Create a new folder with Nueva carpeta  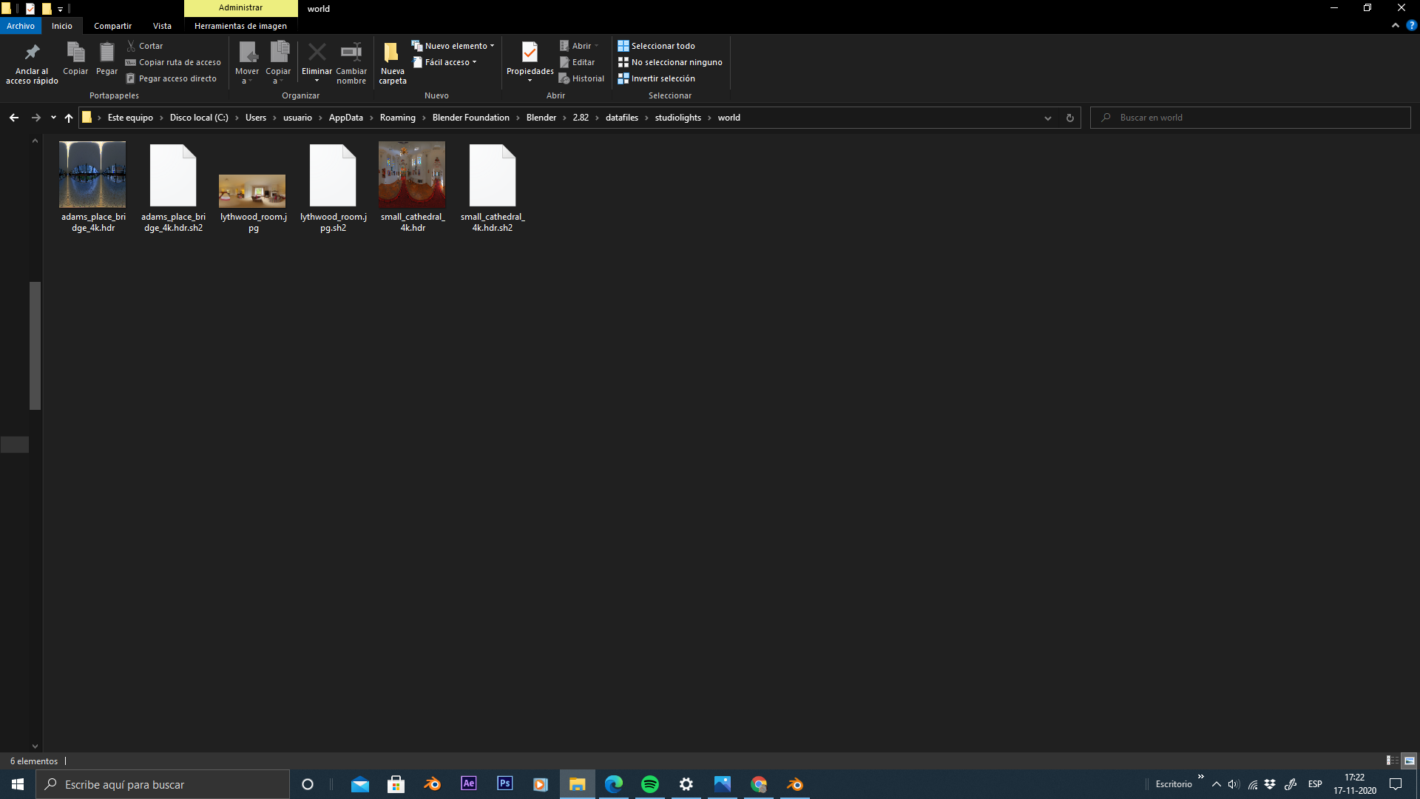click(x=392, y=53)
